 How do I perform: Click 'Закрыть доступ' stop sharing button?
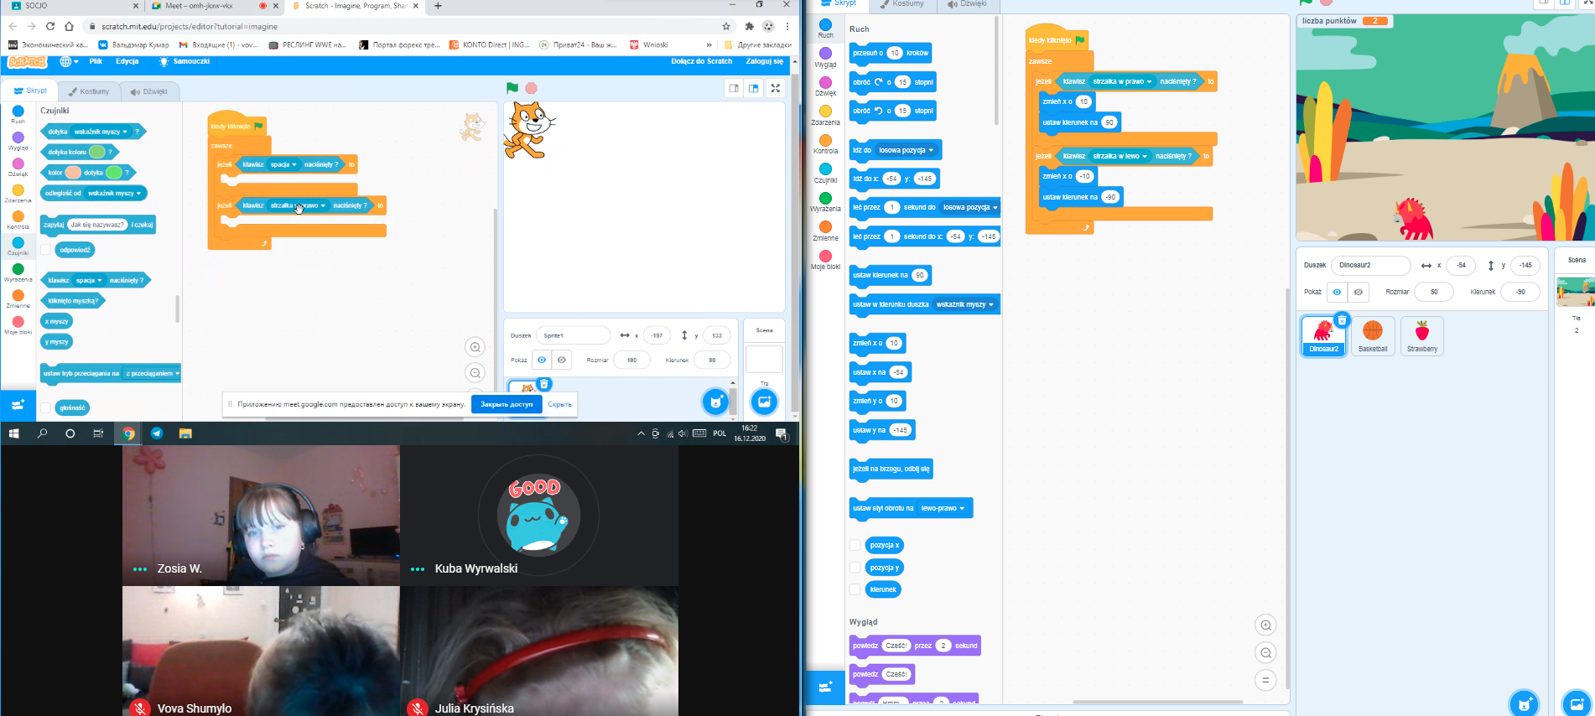pos(507,404)
